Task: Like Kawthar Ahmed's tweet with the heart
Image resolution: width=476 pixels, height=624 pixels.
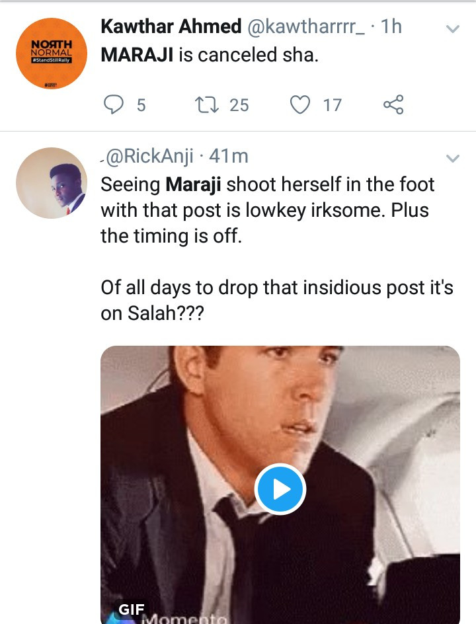Action: point(301,104)
